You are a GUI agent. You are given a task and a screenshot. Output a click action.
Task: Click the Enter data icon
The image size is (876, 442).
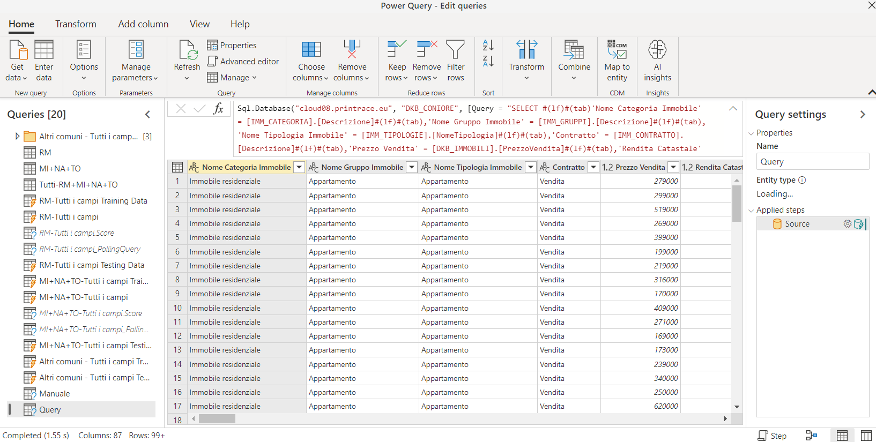coord(44,50)
